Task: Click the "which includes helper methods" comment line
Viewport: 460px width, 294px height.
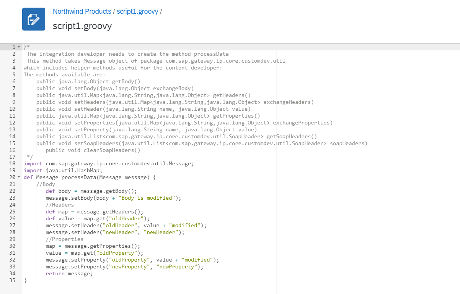Action: click(123, 68)
